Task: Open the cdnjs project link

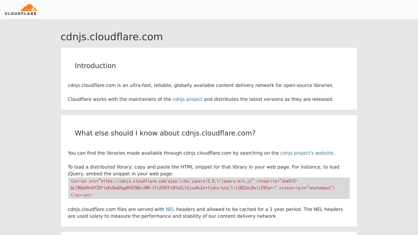Action: click(187, 99)
